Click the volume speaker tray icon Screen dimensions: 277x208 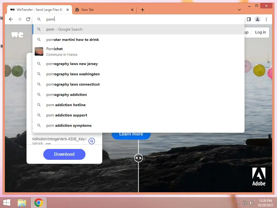[x=251, y=203]
